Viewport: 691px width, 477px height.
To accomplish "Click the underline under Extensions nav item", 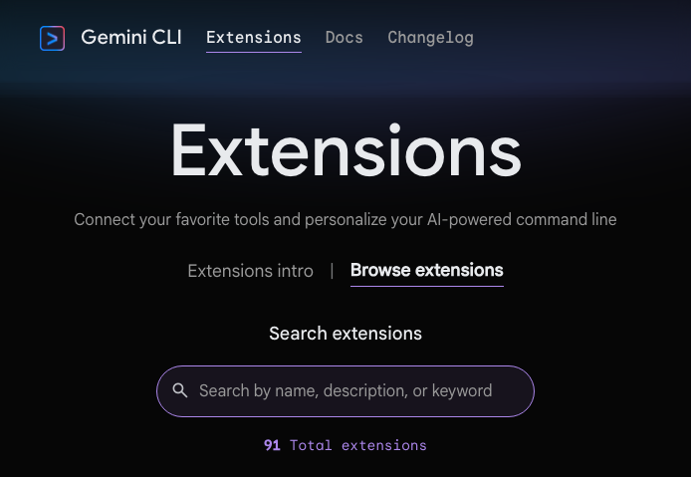I will point(253,52).
